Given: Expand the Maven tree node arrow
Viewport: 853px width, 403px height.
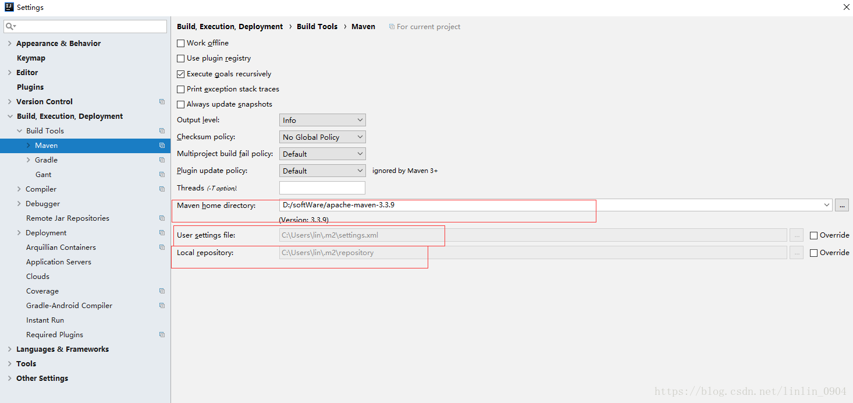Looking at the screenshot, I should (29, 145).
